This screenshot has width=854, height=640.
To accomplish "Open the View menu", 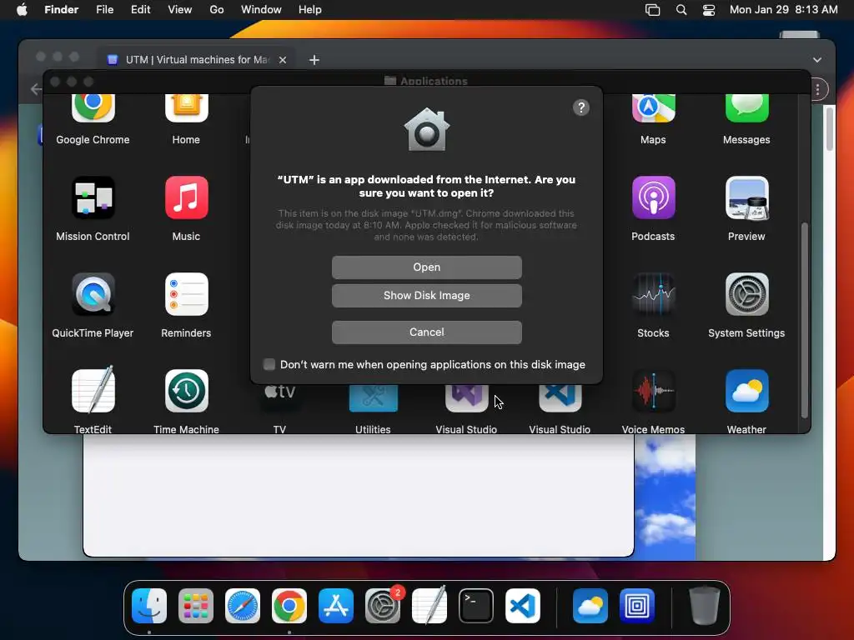I will click(180, 10).
